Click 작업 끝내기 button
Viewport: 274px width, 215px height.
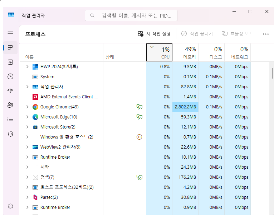pyautogui.click(x=197, y=34)
